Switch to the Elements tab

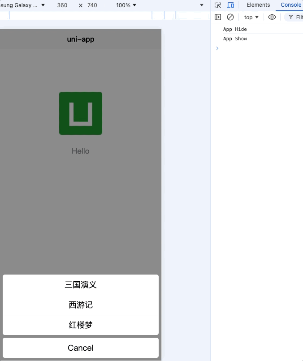(x=258, y=5)
